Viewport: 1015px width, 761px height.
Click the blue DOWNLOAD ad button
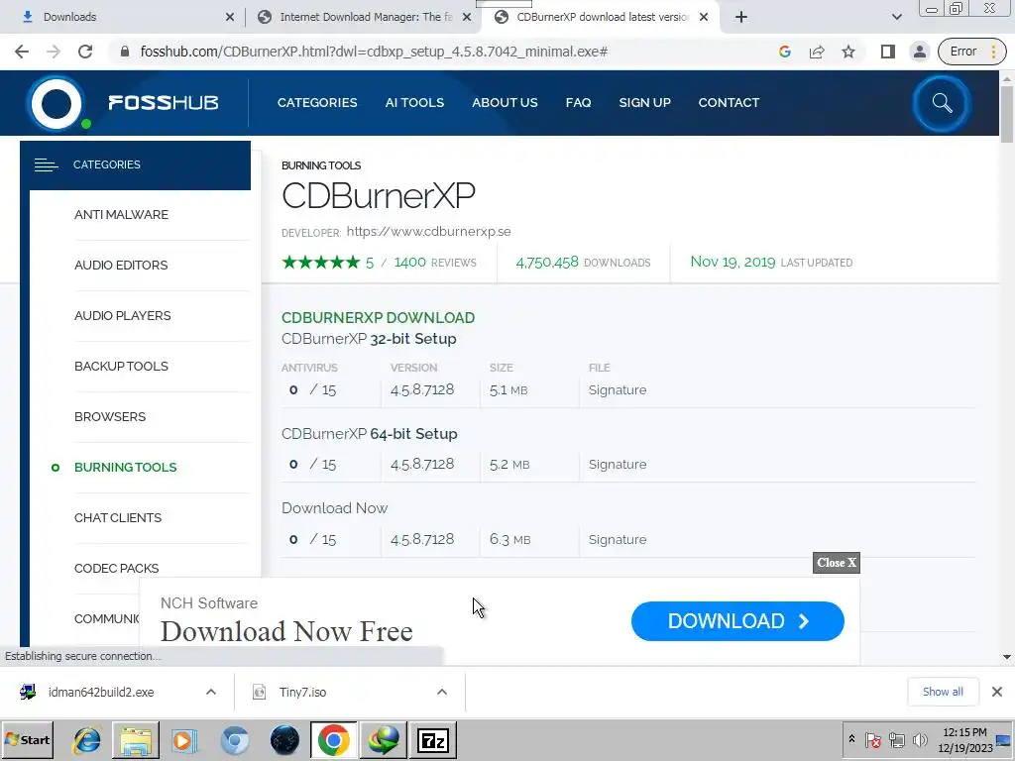pyautogui.click(x=737, y=621)
